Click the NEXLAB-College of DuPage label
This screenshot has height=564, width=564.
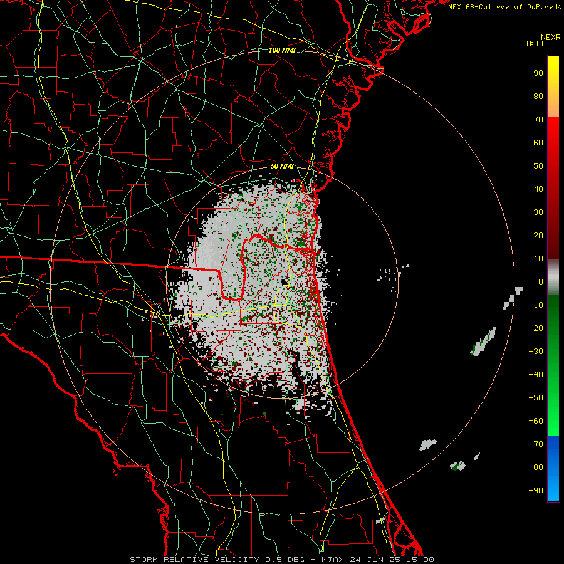(504, 7)
